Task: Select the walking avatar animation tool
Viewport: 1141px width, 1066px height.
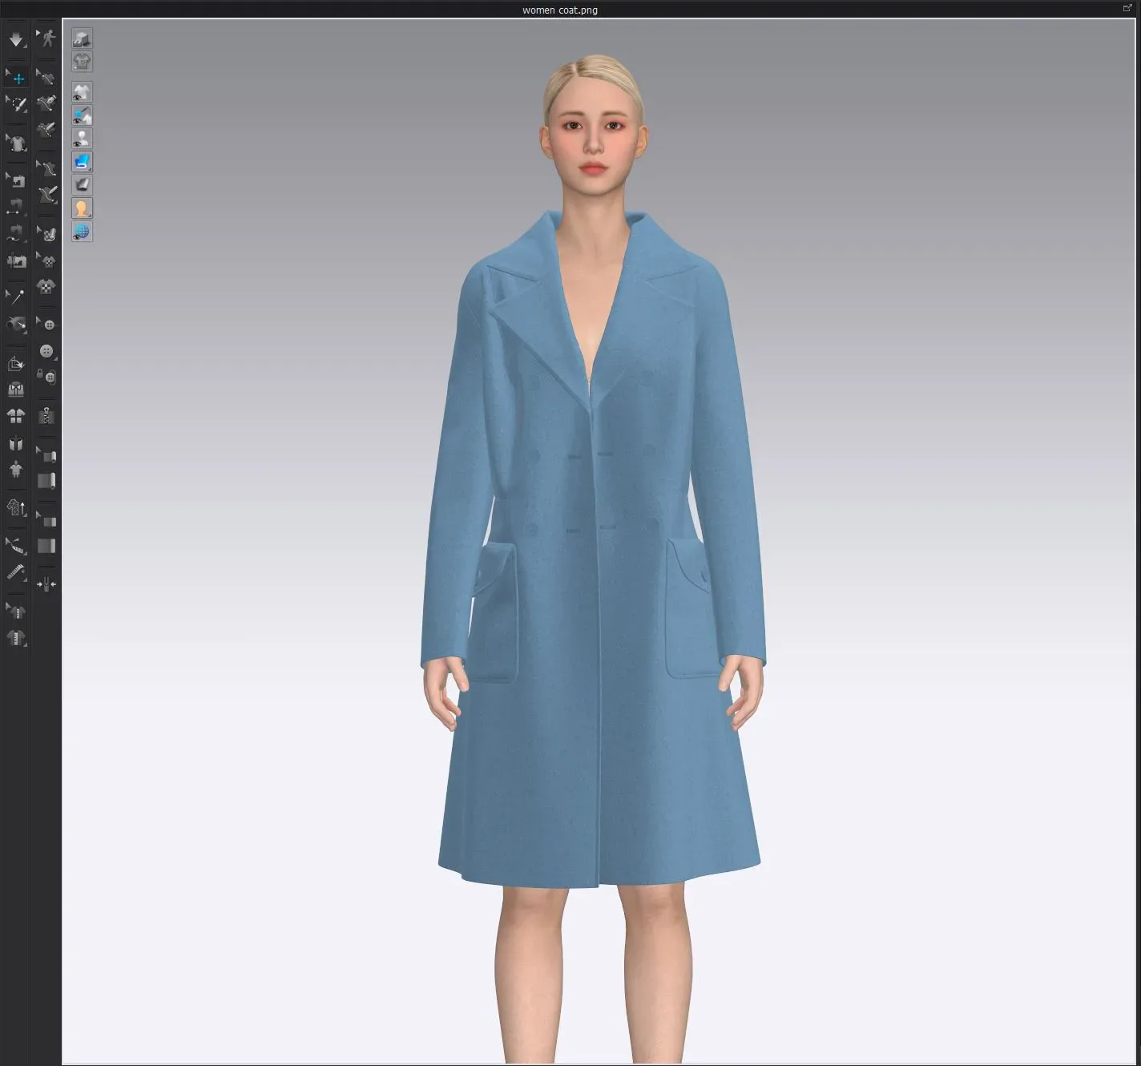Action: (x=48, y=38)
